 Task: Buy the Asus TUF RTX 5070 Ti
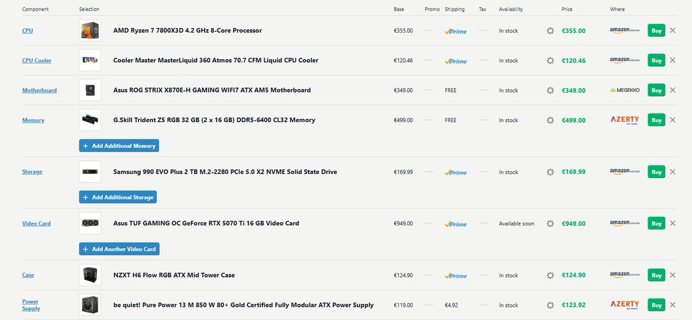656,223
